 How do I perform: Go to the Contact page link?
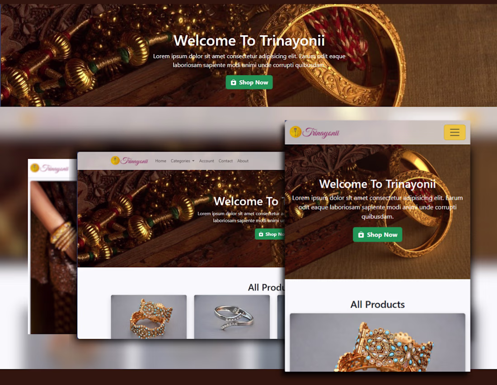[x=225, y=161]
